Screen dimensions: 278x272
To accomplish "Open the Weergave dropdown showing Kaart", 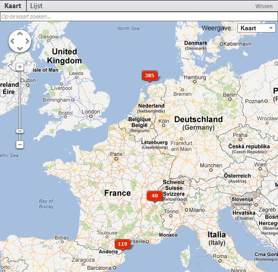I will click(256, 28).
